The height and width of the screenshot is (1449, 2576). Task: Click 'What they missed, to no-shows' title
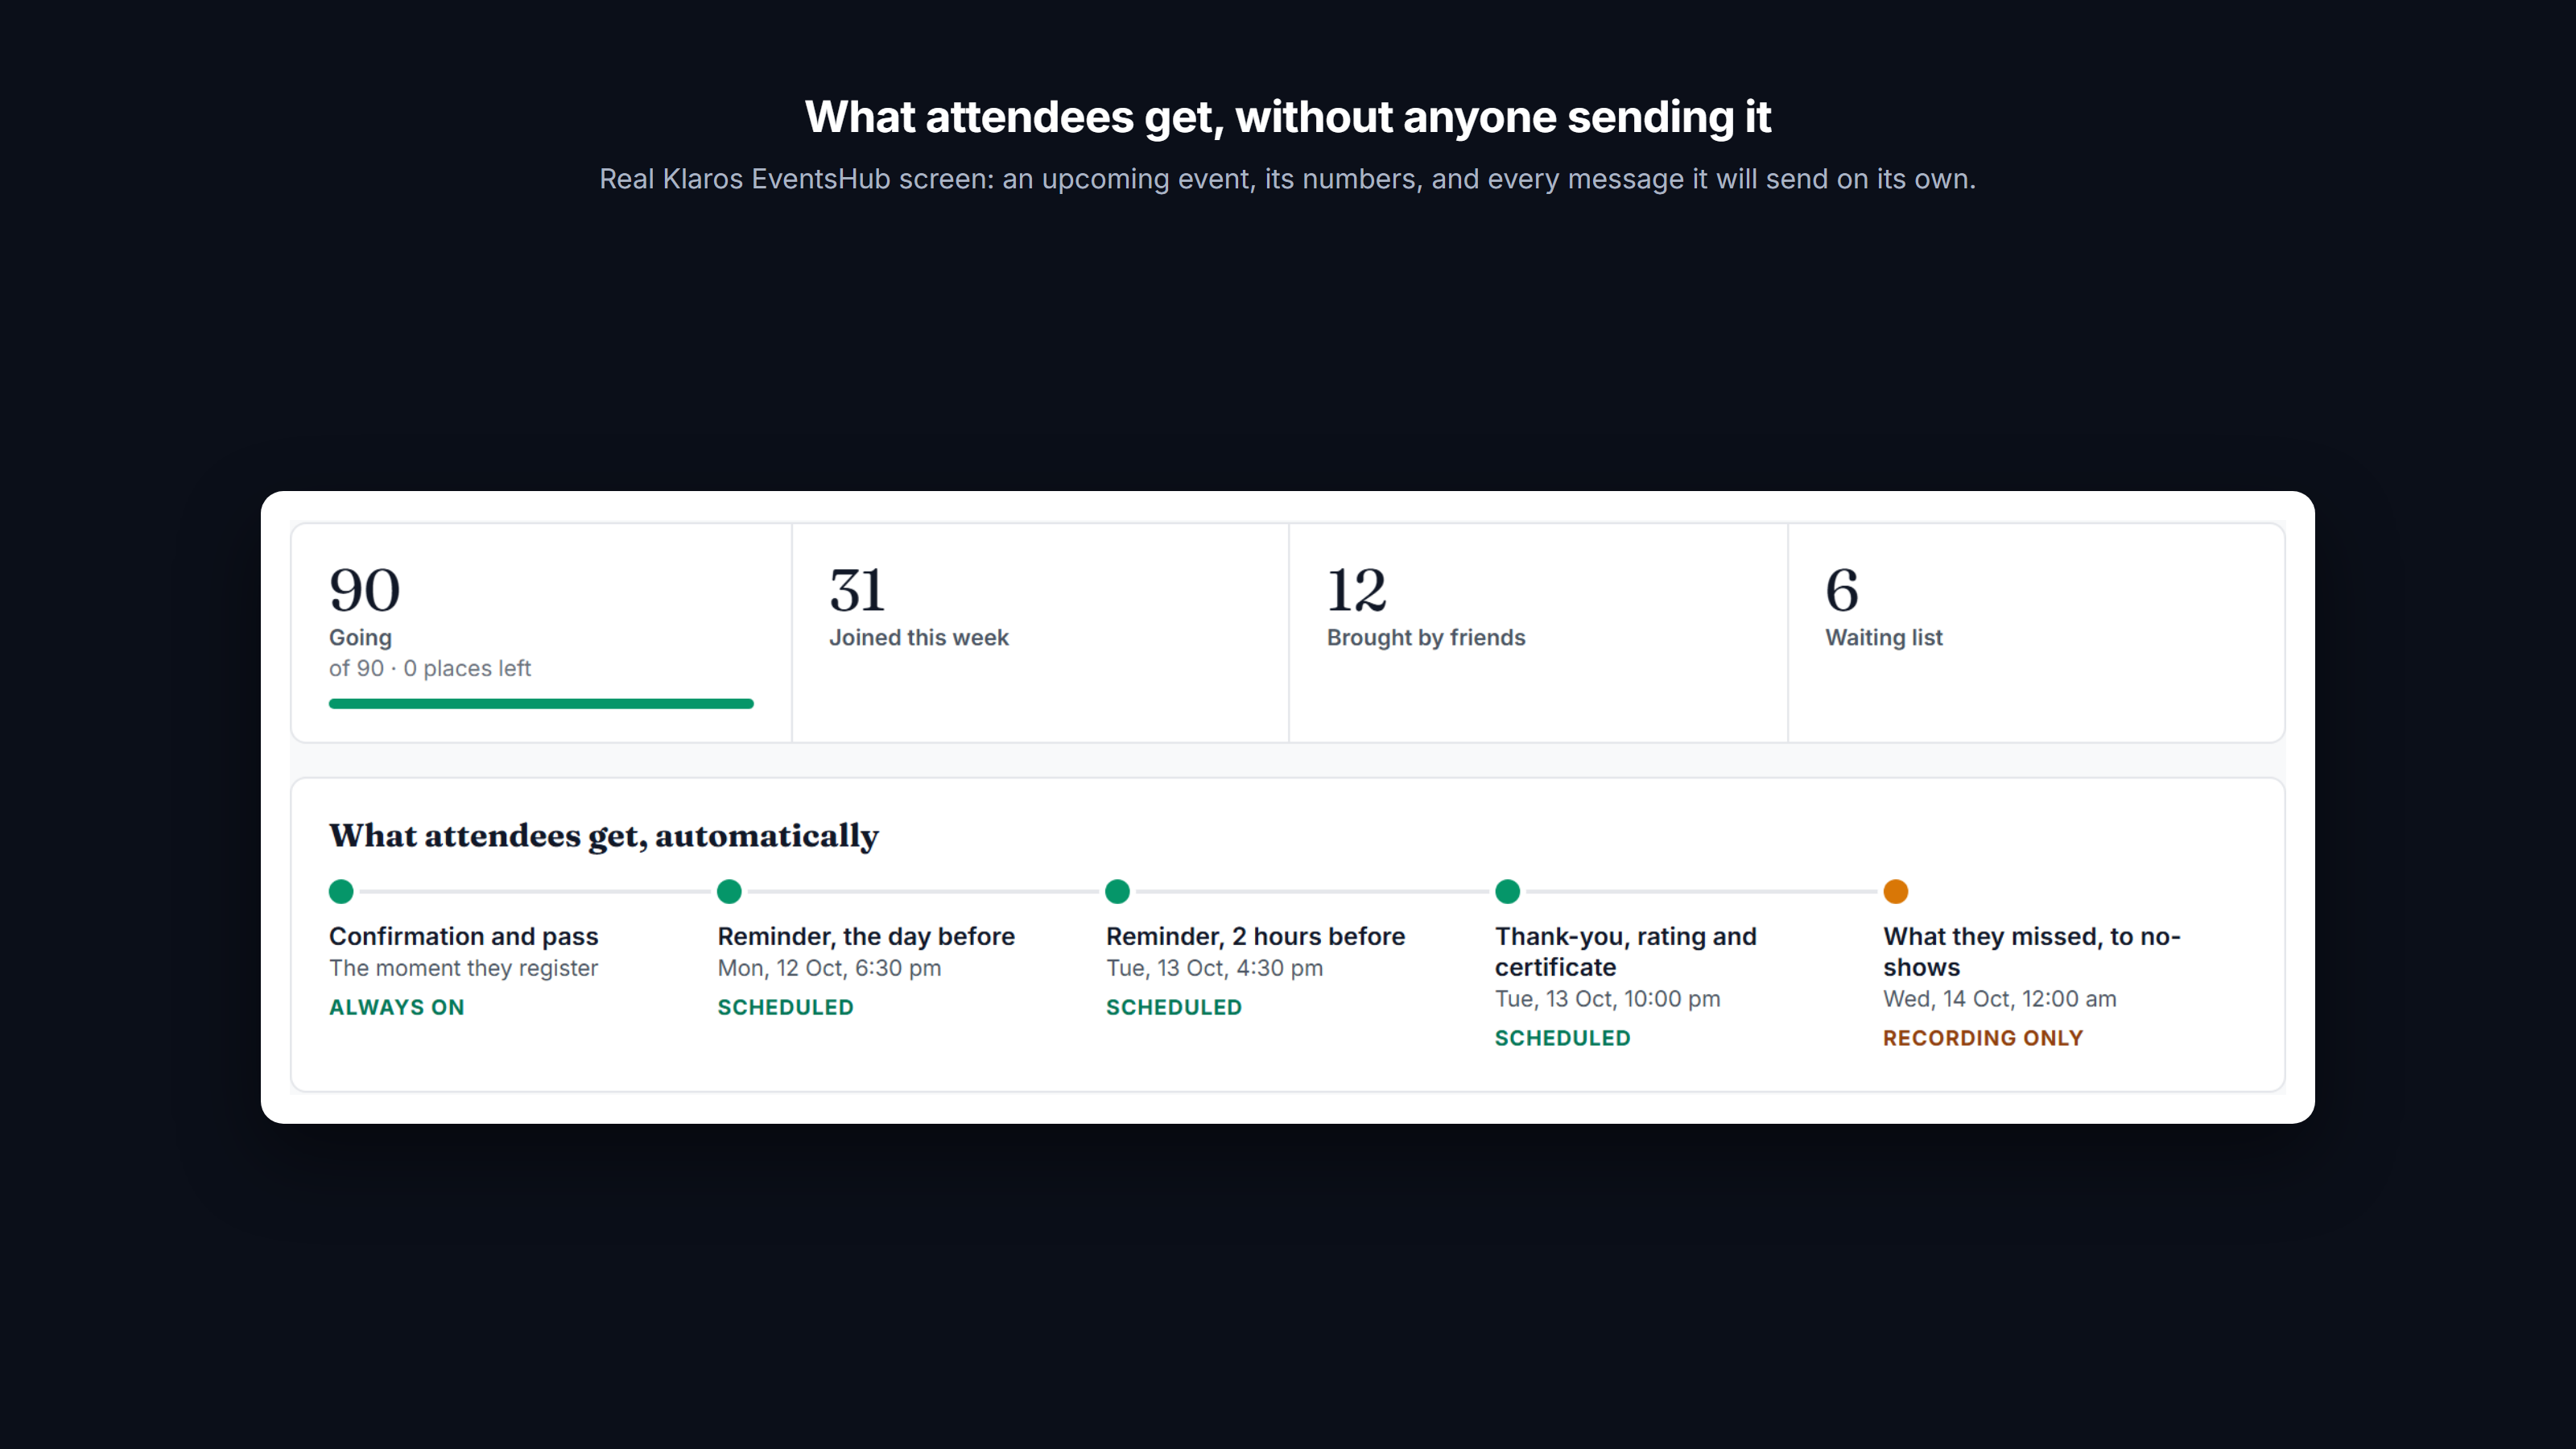click(2032, 952)
